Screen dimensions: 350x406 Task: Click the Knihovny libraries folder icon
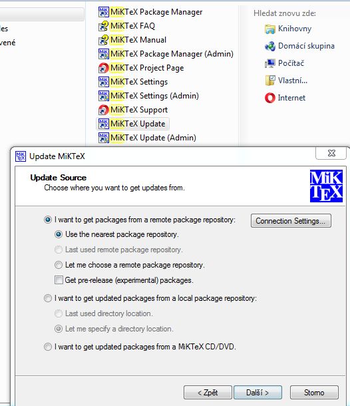[x=269, y=29]
